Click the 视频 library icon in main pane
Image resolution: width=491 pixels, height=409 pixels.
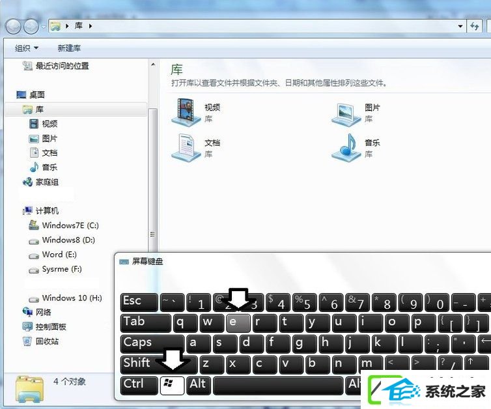point(186,112)
